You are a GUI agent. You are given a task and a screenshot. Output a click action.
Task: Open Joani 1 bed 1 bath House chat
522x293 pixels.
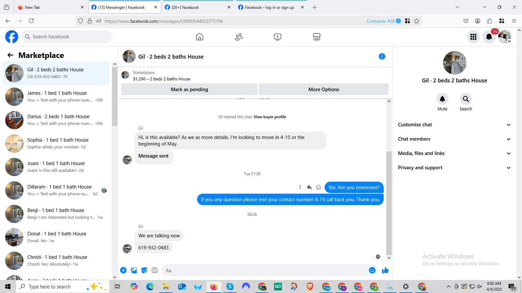[56, 167]
